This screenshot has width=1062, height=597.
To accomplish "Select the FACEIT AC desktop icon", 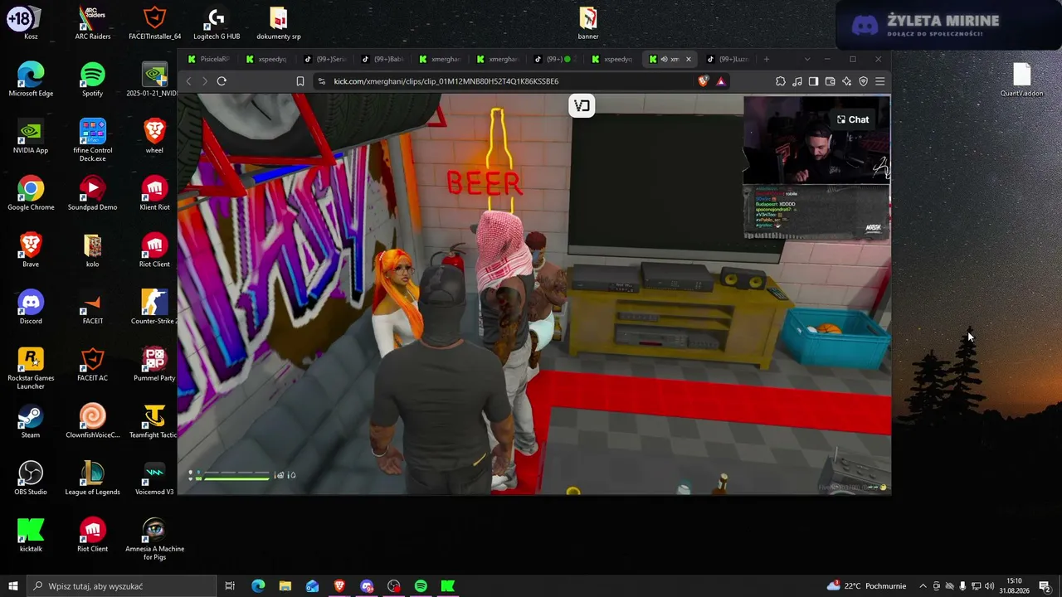I will pos(92,365).
